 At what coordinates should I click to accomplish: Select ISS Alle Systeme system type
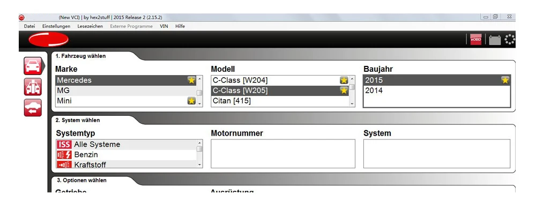click(x=126, y=144)
